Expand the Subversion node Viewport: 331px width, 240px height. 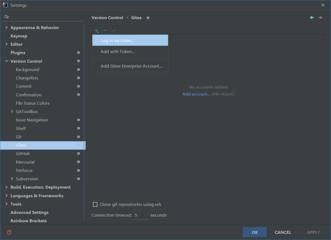[x=12, y=179]
